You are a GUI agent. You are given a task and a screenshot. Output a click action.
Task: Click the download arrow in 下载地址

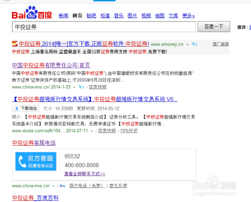click(x=17, y=109)
